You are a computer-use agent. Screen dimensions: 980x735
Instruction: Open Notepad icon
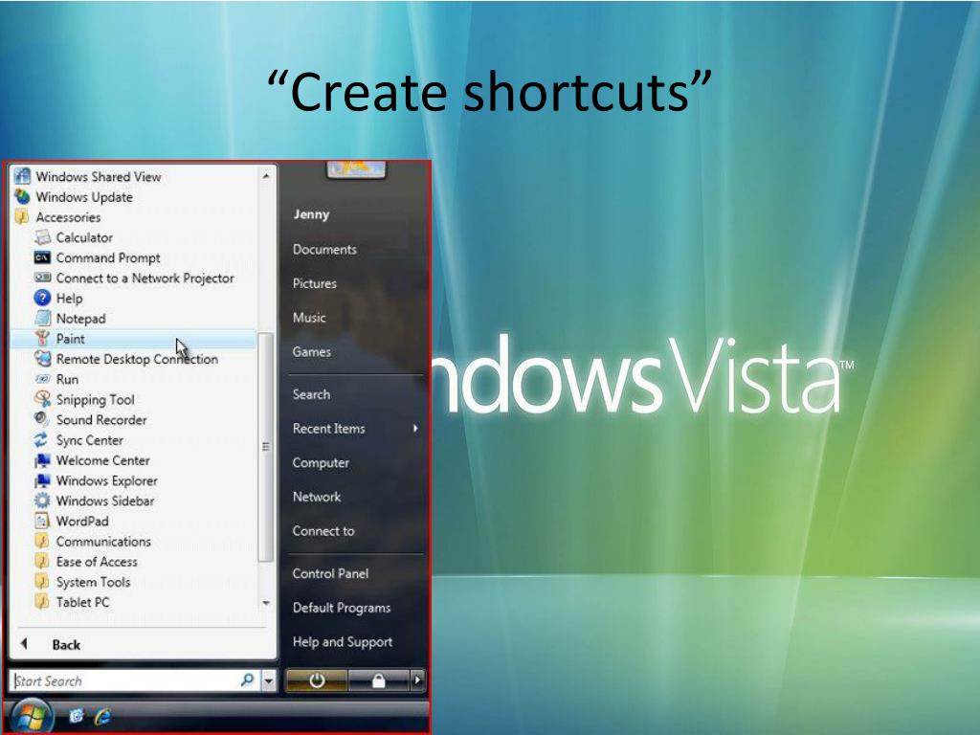click(x=42, y=318)
